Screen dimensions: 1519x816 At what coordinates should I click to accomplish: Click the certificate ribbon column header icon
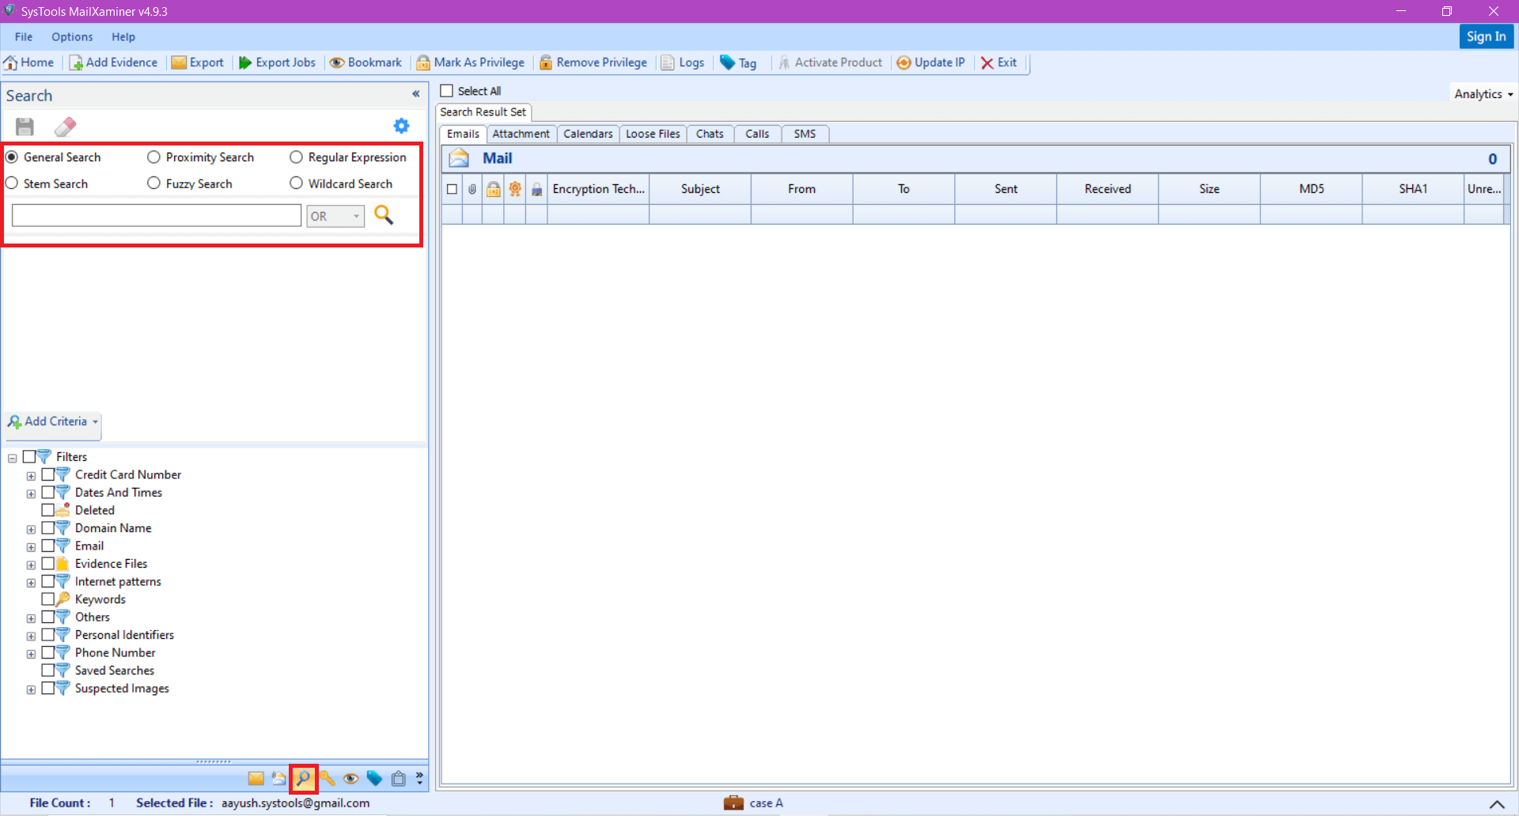[x=515, y=189]
